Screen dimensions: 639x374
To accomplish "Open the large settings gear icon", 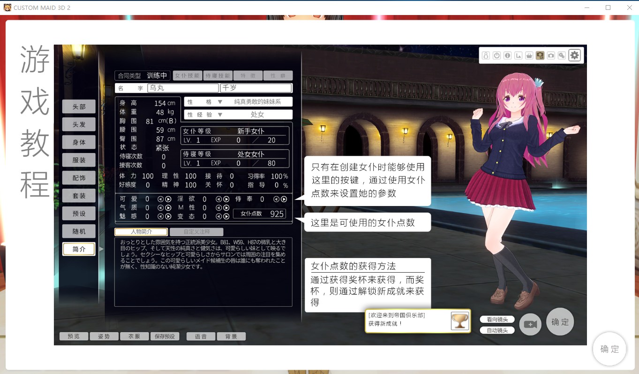I will (574, 55).
